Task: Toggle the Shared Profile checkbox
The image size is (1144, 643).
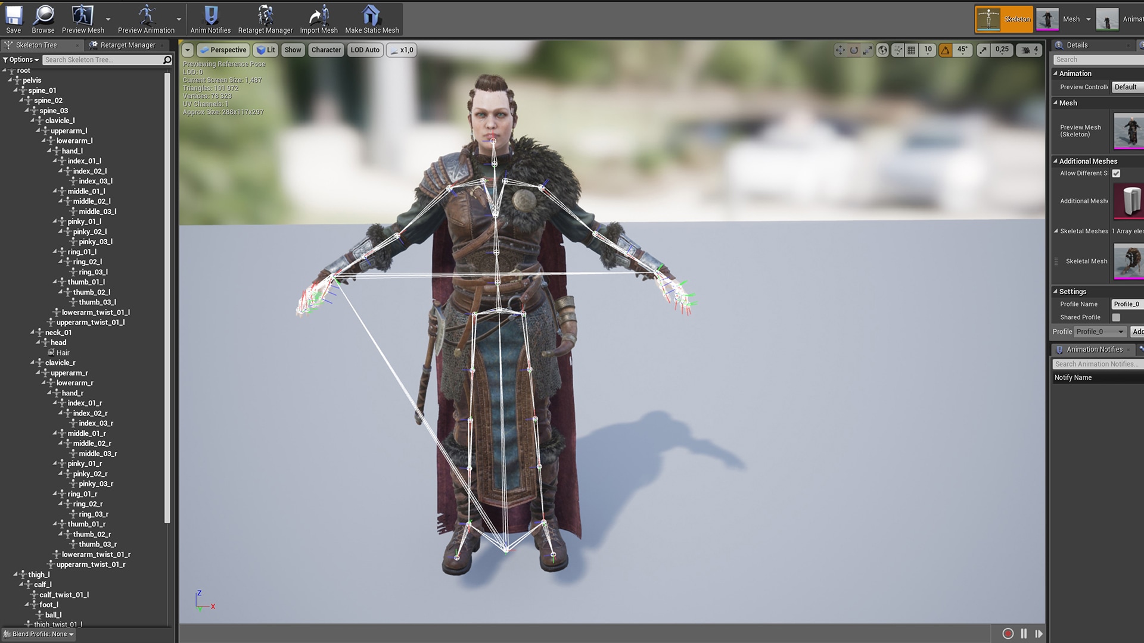Action: click(1116, 317)
